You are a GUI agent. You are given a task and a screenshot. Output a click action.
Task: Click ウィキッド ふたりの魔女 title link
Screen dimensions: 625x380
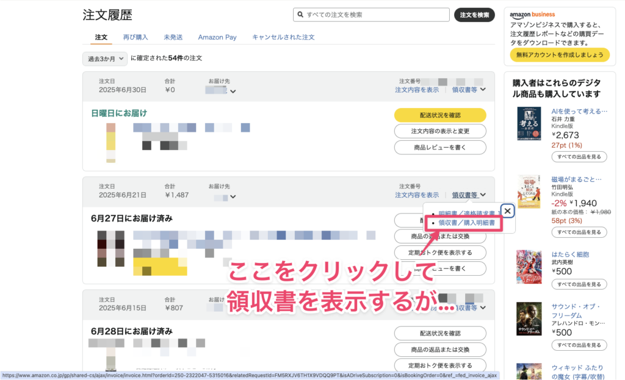[577, 372]
